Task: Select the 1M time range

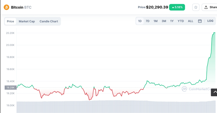Action: point(155,21)
